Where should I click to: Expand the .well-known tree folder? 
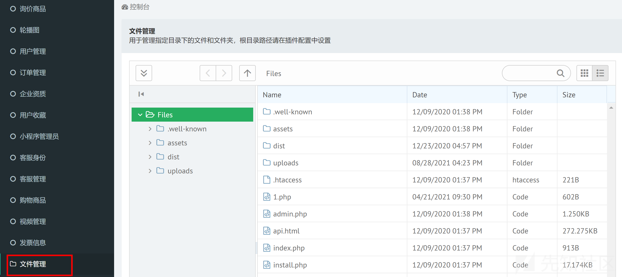coord(150,129)
